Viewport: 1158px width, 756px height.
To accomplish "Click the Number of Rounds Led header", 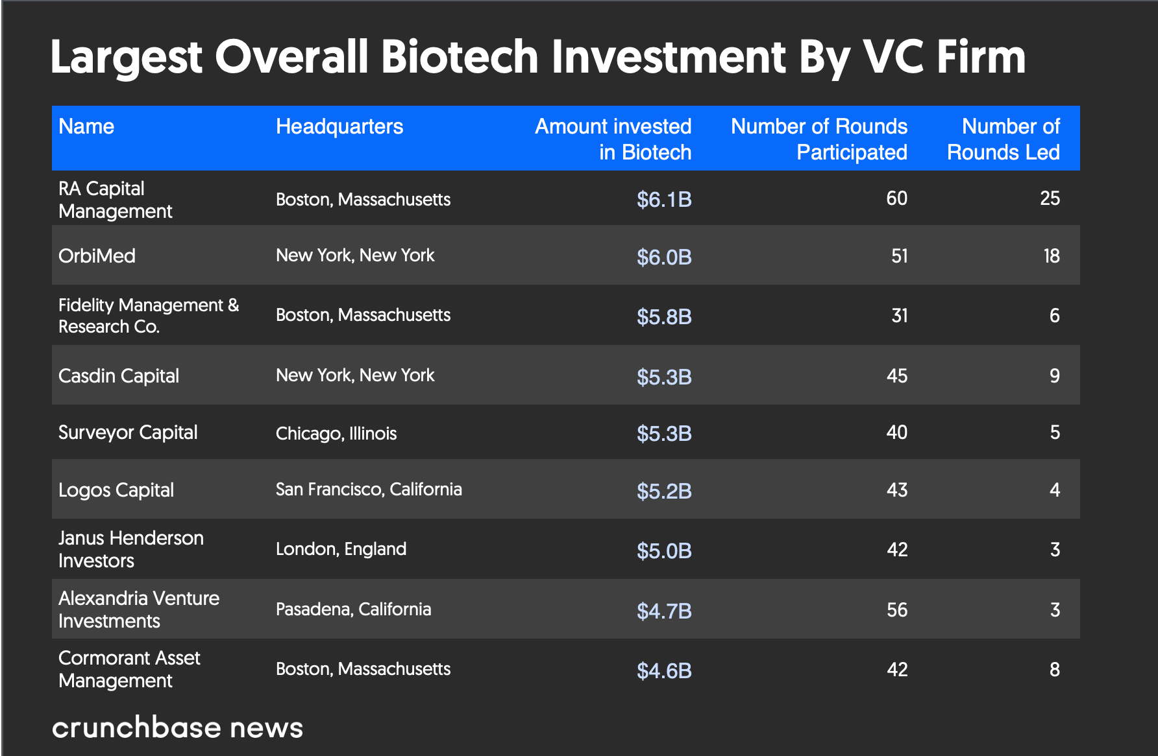I will tap(1003, 139).
